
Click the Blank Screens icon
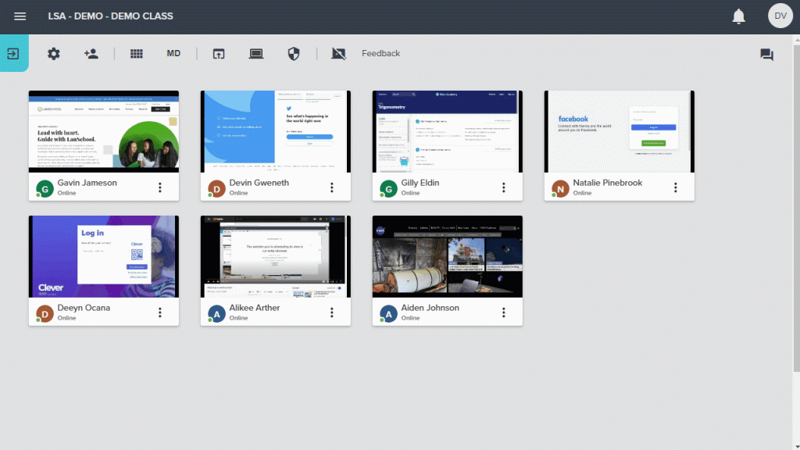click(338, 53)
